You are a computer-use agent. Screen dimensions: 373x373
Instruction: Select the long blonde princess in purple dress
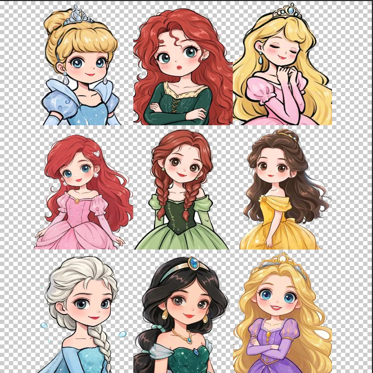click(x=282, y=313)
